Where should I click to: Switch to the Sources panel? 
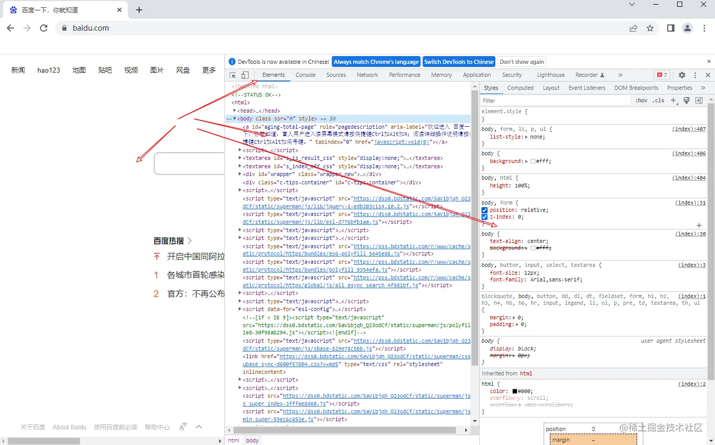coord(336,75)
